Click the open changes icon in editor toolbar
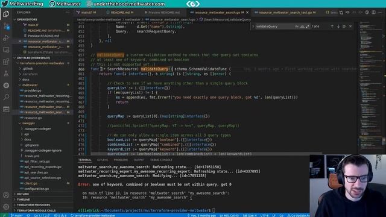Screen dimensions: 386x217 click(x=341, y=12)
